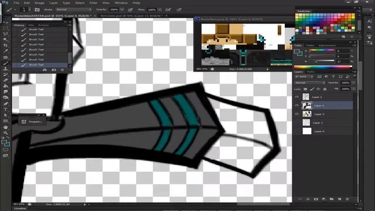Image resolution: width=375 pixels, height=211 pixels.
Task: Select the Eraser tool
Action: point(6,80)
